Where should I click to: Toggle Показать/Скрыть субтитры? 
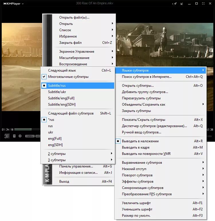pyautogui.click(x=160, y=120)
